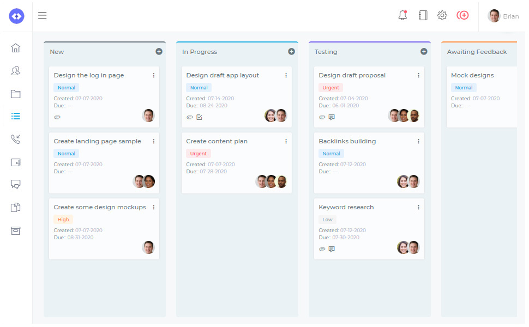Click assignee avatar on Design the log in page
529x327 pixels.
pyautogui.click(x=148, y=116)
